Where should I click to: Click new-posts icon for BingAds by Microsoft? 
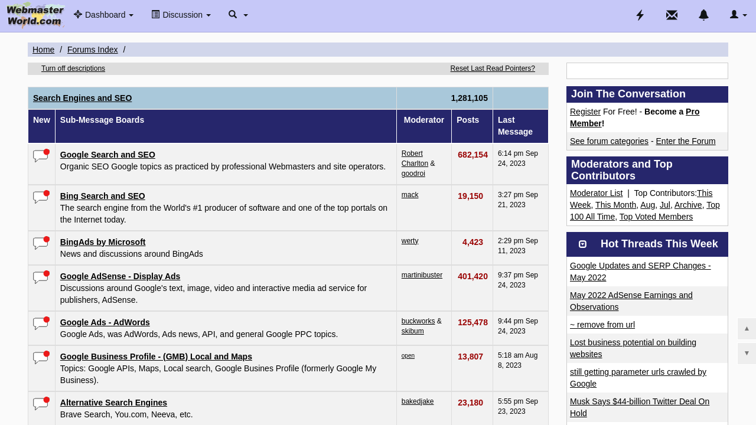click(41, 243)
